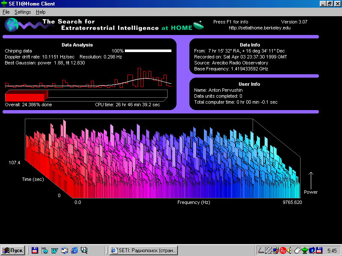
Task: Click the setiathome.berkeley.edu URL
Action: pyautogui.click(x=259, y=28)
